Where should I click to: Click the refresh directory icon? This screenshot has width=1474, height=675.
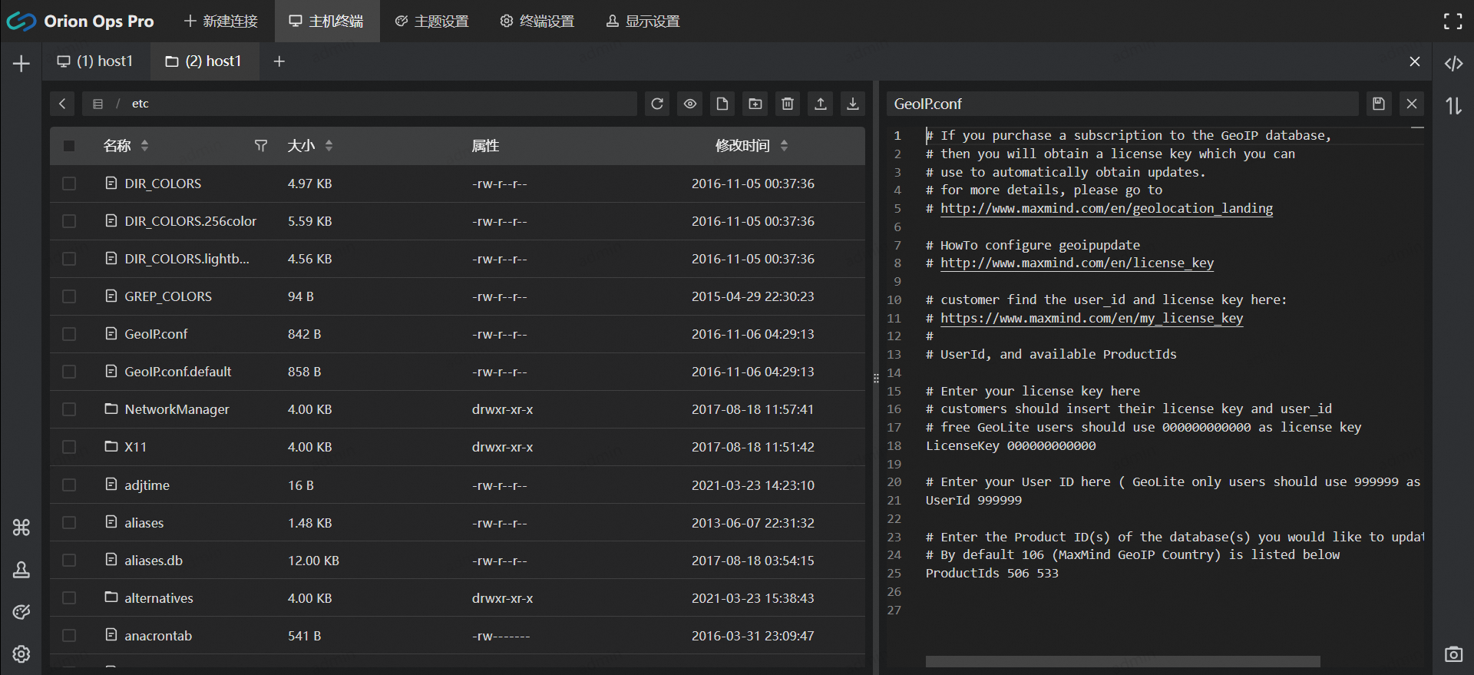pyautogui.click(x=657, y=104)
